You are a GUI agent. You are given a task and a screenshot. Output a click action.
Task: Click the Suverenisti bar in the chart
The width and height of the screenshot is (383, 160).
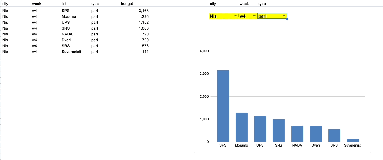352,140
